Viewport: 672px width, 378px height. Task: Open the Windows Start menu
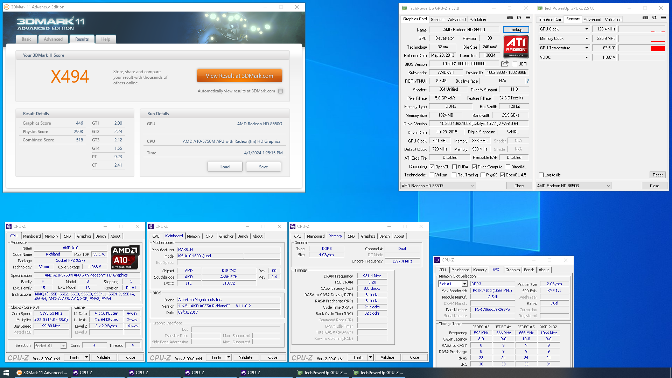tap(6, 373)
